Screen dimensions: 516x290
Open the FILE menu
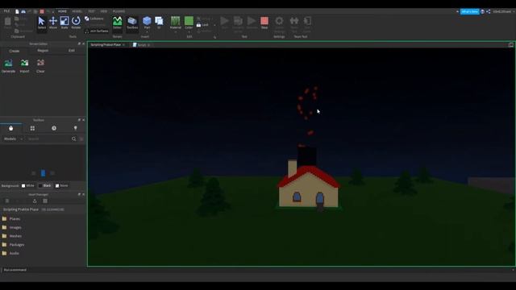(x=6, y=11)
